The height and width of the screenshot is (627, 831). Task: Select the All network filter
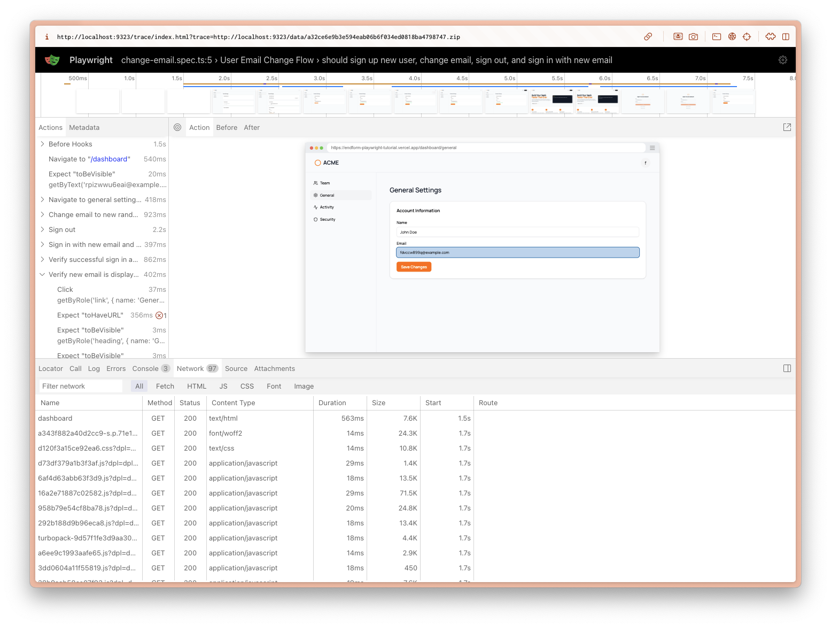139,386
